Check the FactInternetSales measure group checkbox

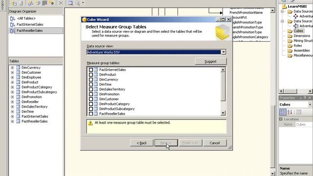click(91, 69)
